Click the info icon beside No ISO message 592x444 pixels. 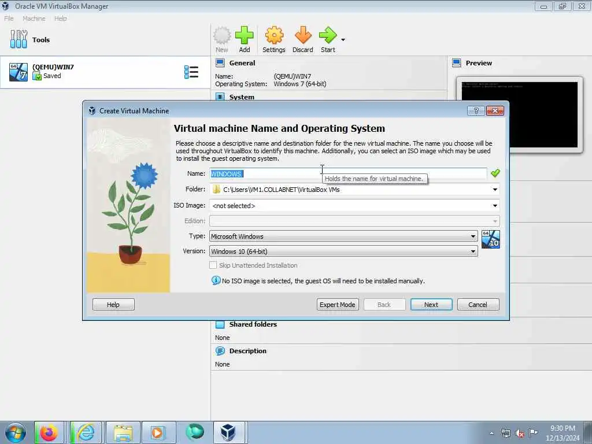point(216,280)
